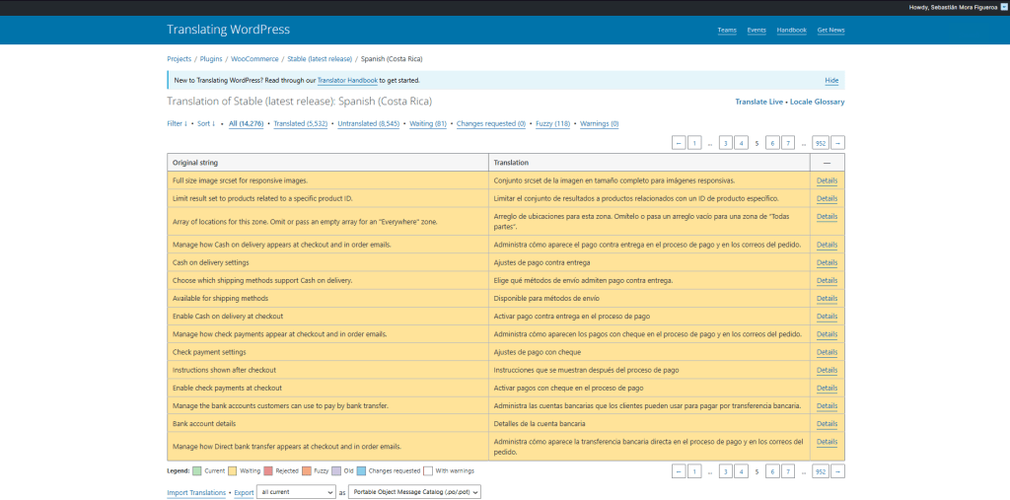Open Details for 'Bank account details' row
The width and height of the screenshot is (1010, 500).
pyautogui.click(x=827, y=423)
